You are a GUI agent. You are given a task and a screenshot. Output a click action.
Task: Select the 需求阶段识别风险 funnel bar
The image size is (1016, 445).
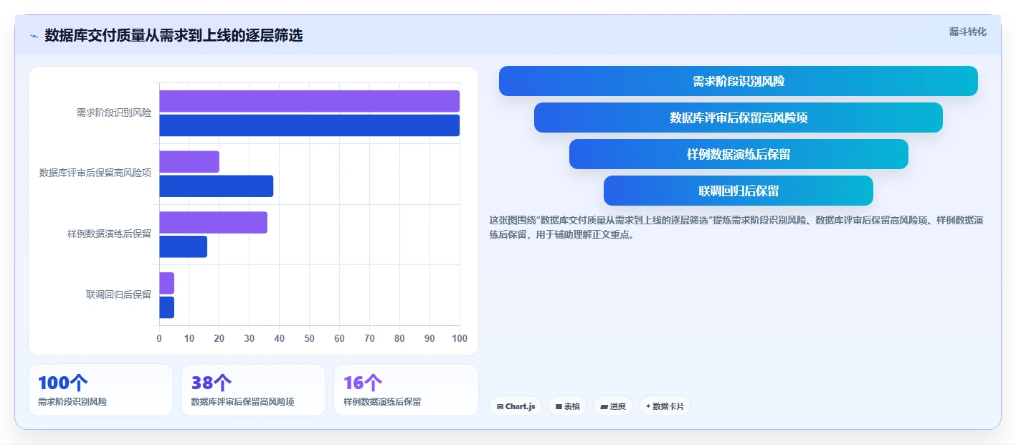[739, 81]
